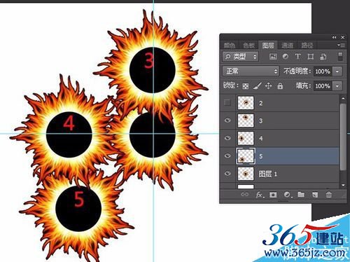Switch to the 通道 channels tab
The height and width of the screenshot is (262, 350).
coord(287,45)
